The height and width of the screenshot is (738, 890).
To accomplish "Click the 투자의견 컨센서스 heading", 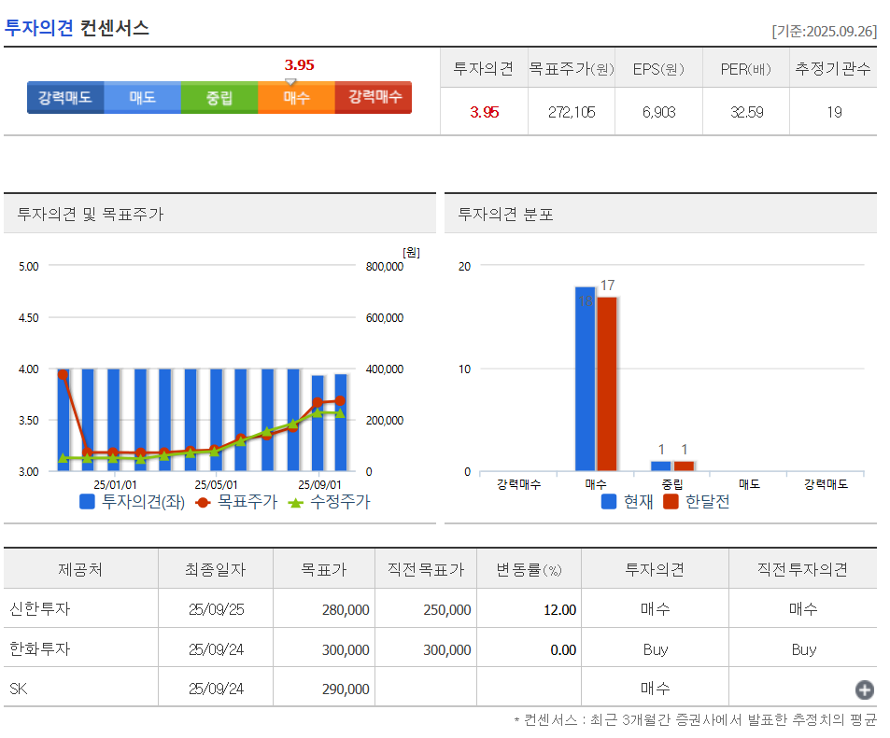I will [x=77, y=27].
